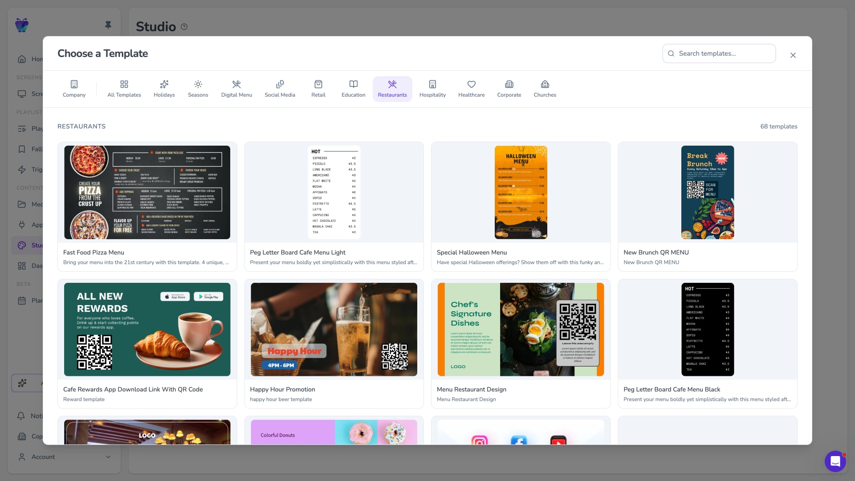Open Dashboards grid icon in sidebar
Screen dimensions: 855x481
coord(22,266)
